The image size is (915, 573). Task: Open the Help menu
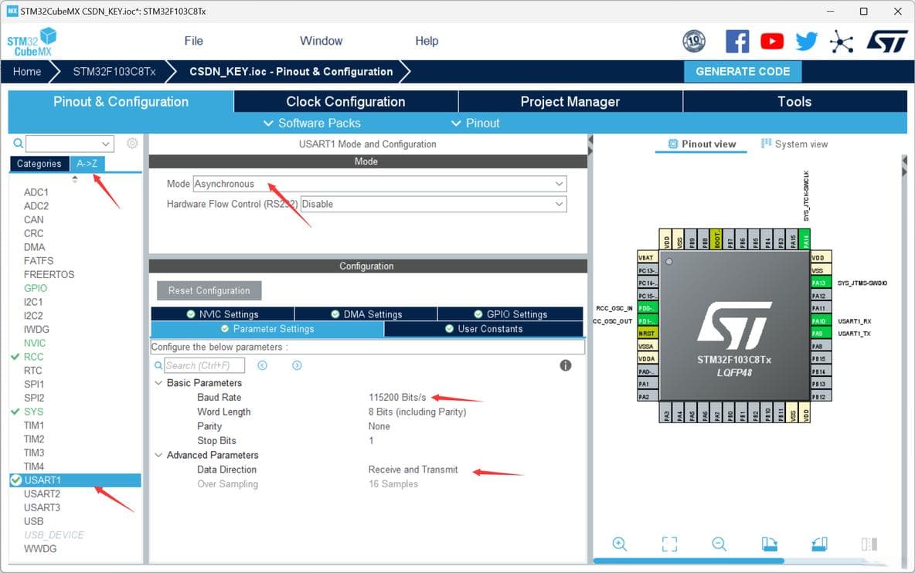click(427, 41)
